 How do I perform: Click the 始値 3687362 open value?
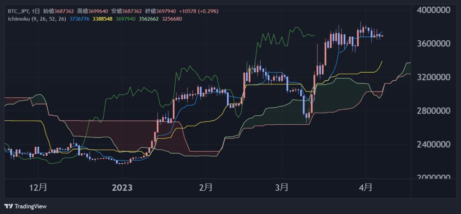59,11
